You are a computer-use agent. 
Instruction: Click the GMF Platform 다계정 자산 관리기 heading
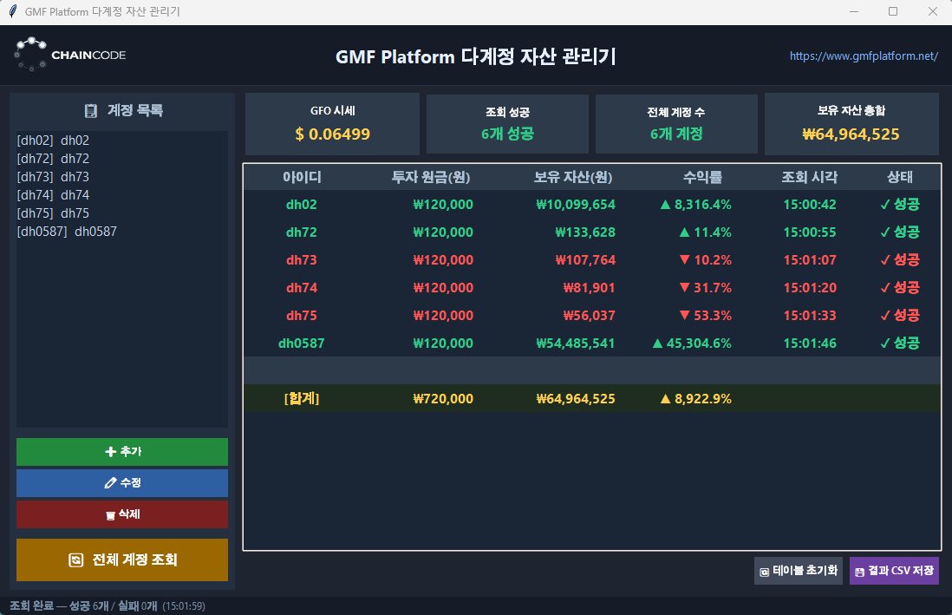(x=476, y=56)
